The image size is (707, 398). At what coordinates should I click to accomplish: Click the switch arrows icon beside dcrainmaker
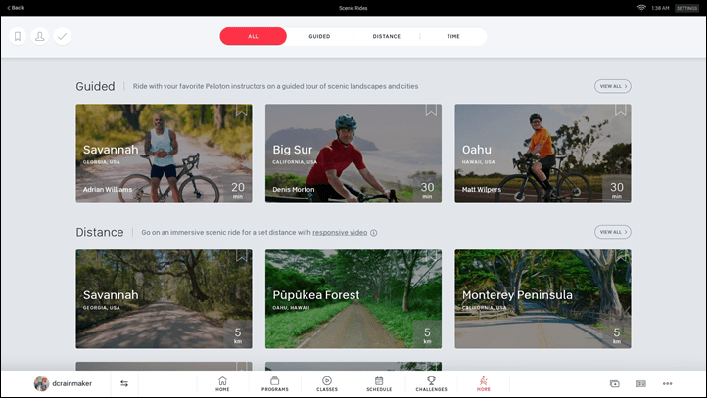[x=124, y=383]
